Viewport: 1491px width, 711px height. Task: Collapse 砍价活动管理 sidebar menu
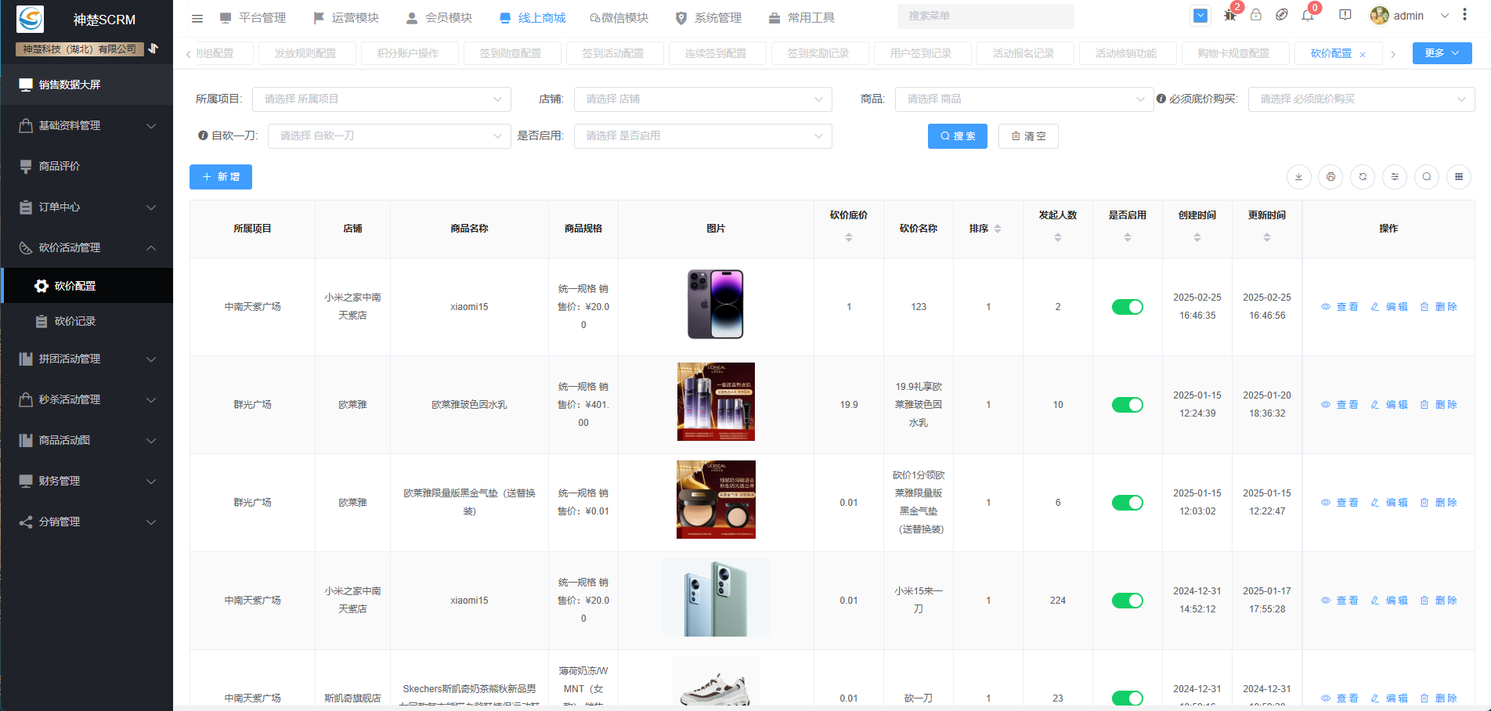[x=87, y=247]
